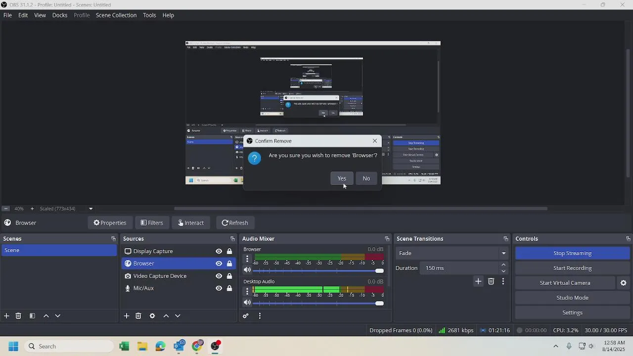
Task: Configure virtual camera gear icon
Action: point(623,283)
